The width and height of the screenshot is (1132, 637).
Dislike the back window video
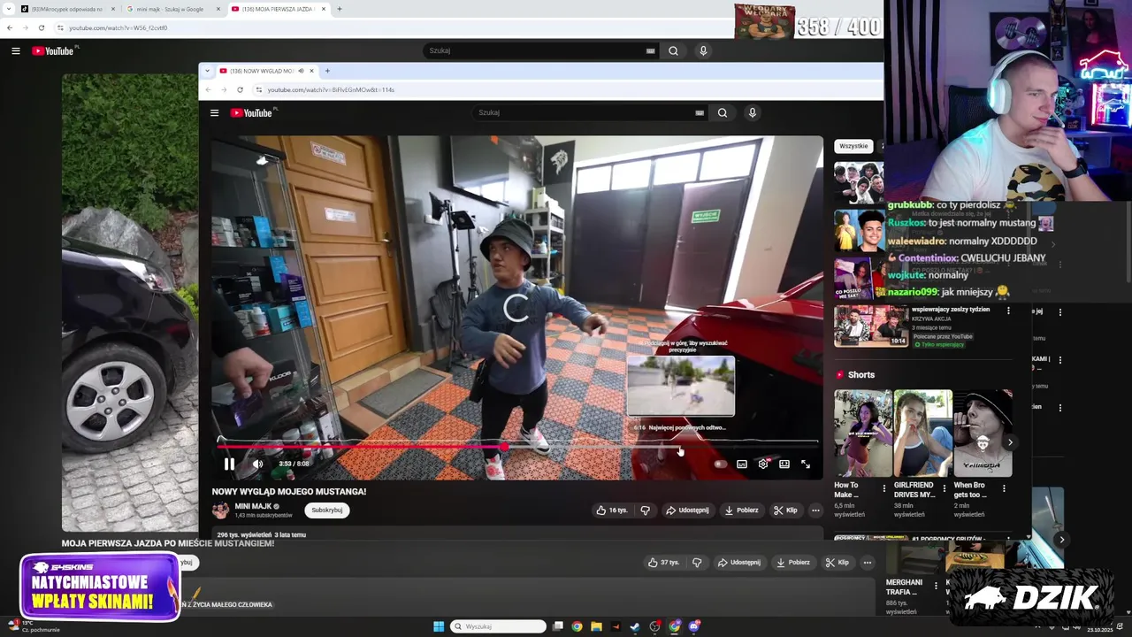pyautogui.click(x=697, y=562)
